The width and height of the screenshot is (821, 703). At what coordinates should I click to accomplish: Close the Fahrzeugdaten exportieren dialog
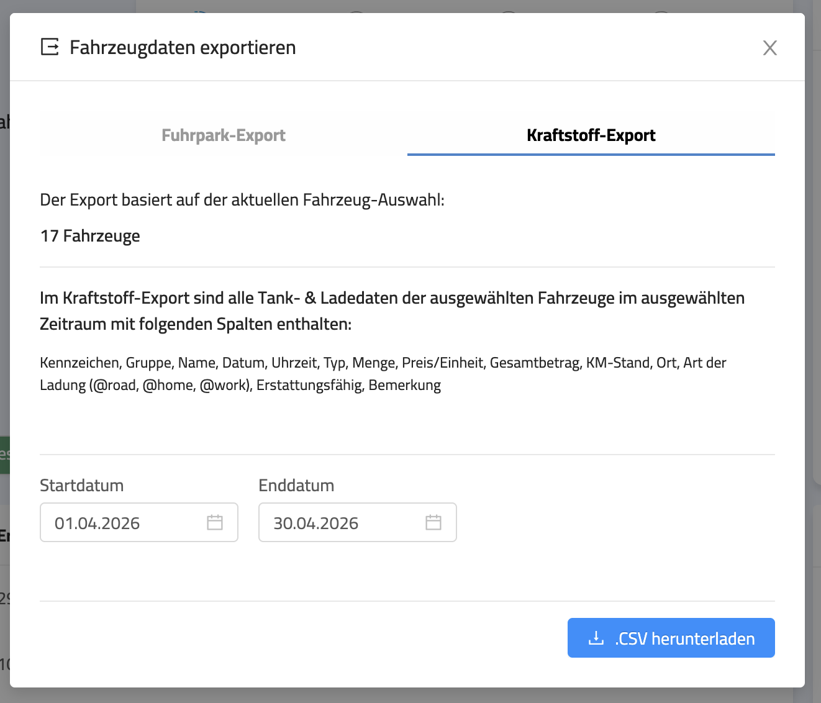[x=769, y=48]
